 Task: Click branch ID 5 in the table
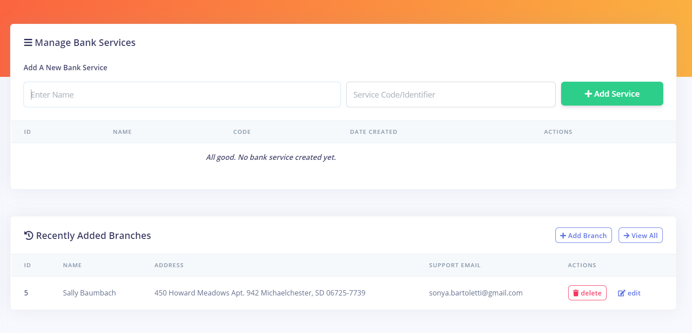click(x=26, y=293)
